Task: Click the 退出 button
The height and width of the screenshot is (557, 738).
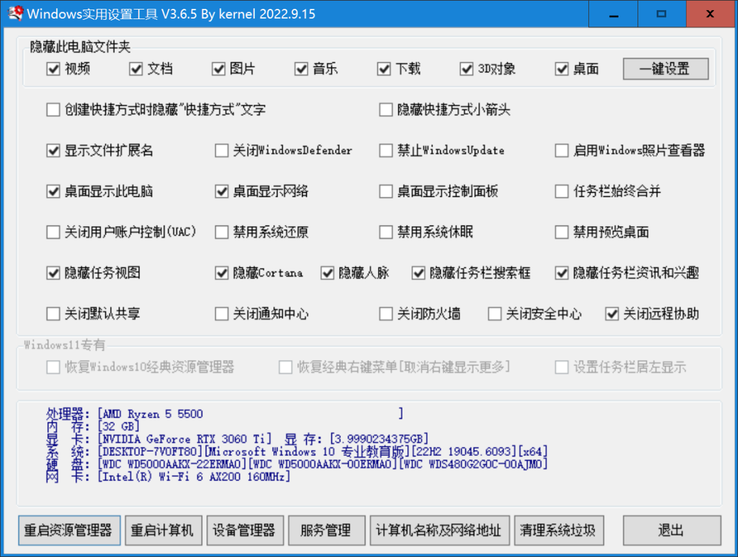Action: click(672, 530)
